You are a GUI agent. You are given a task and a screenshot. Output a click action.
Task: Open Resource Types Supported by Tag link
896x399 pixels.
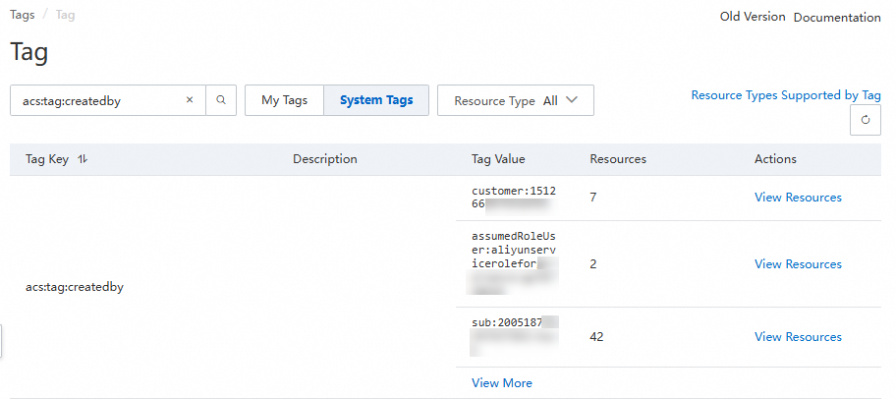[x=786, y=95]
